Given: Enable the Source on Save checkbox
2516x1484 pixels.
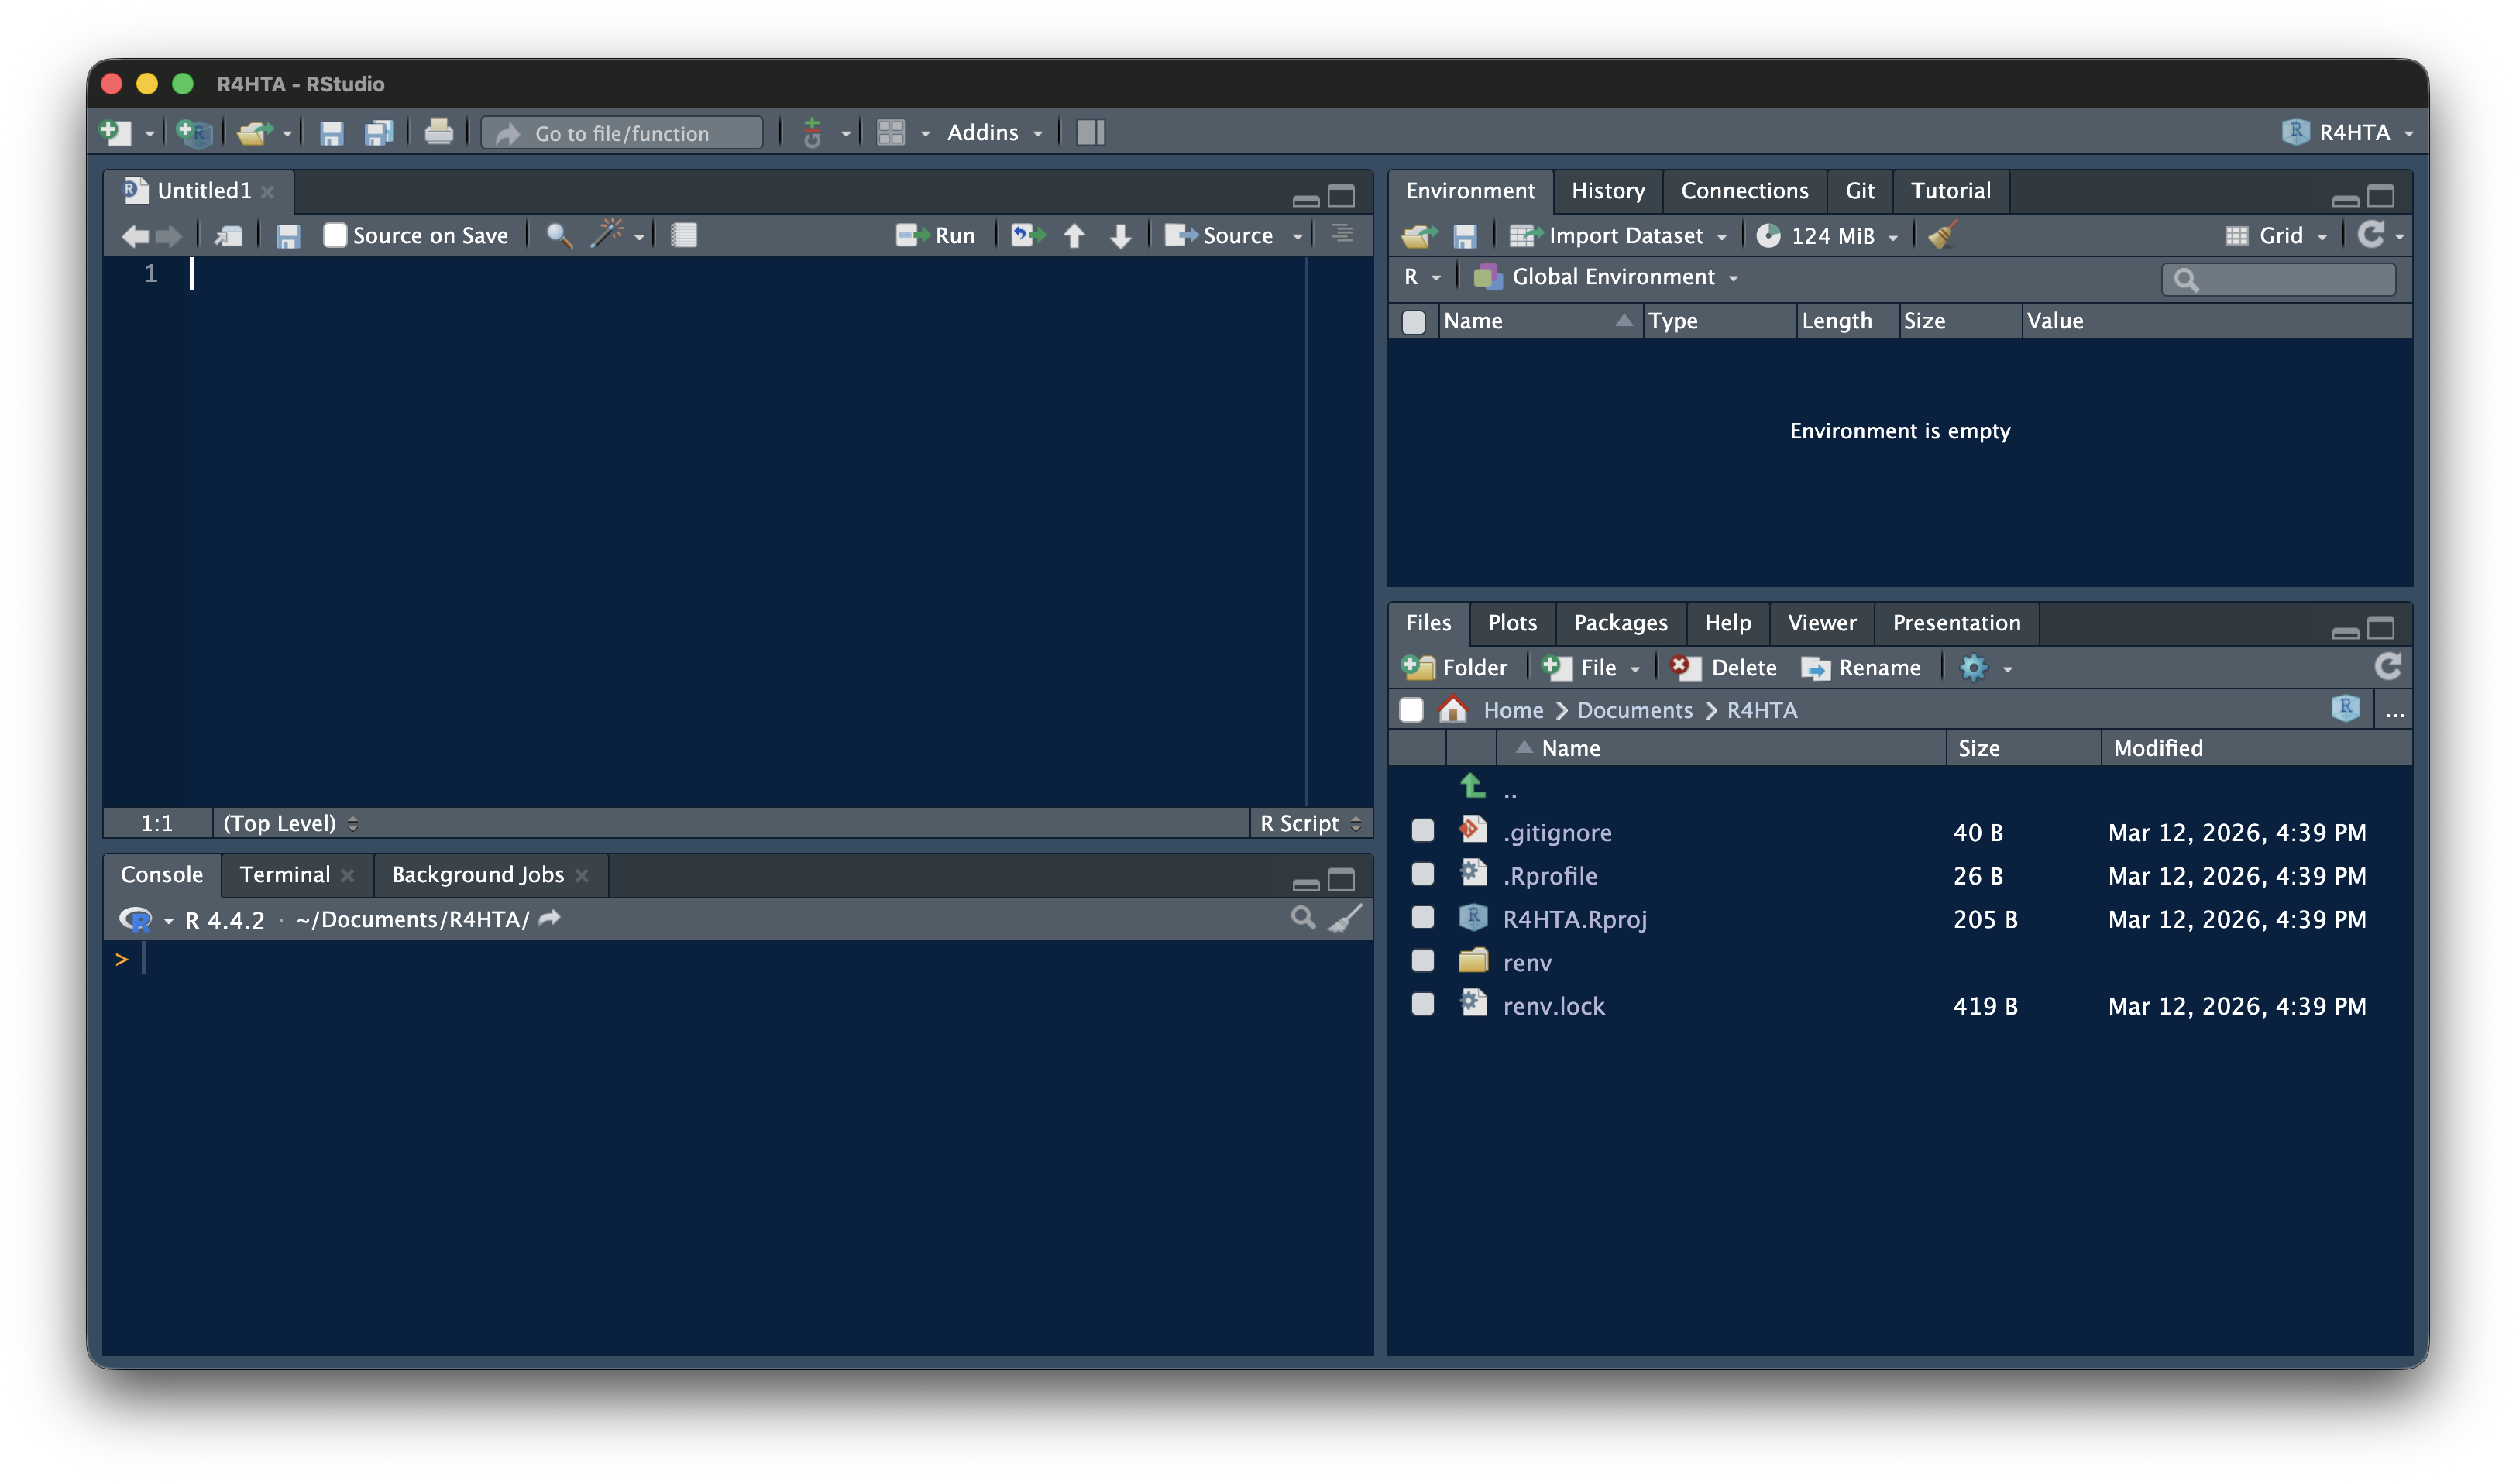Looking at the screenshot, I should coord(335,235).
